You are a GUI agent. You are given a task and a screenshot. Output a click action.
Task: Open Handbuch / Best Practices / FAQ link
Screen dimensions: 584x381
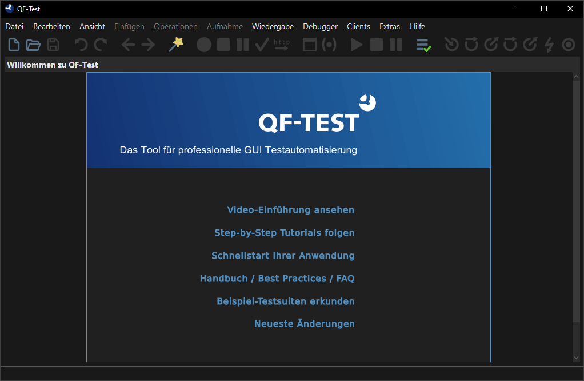coord(277,279)
